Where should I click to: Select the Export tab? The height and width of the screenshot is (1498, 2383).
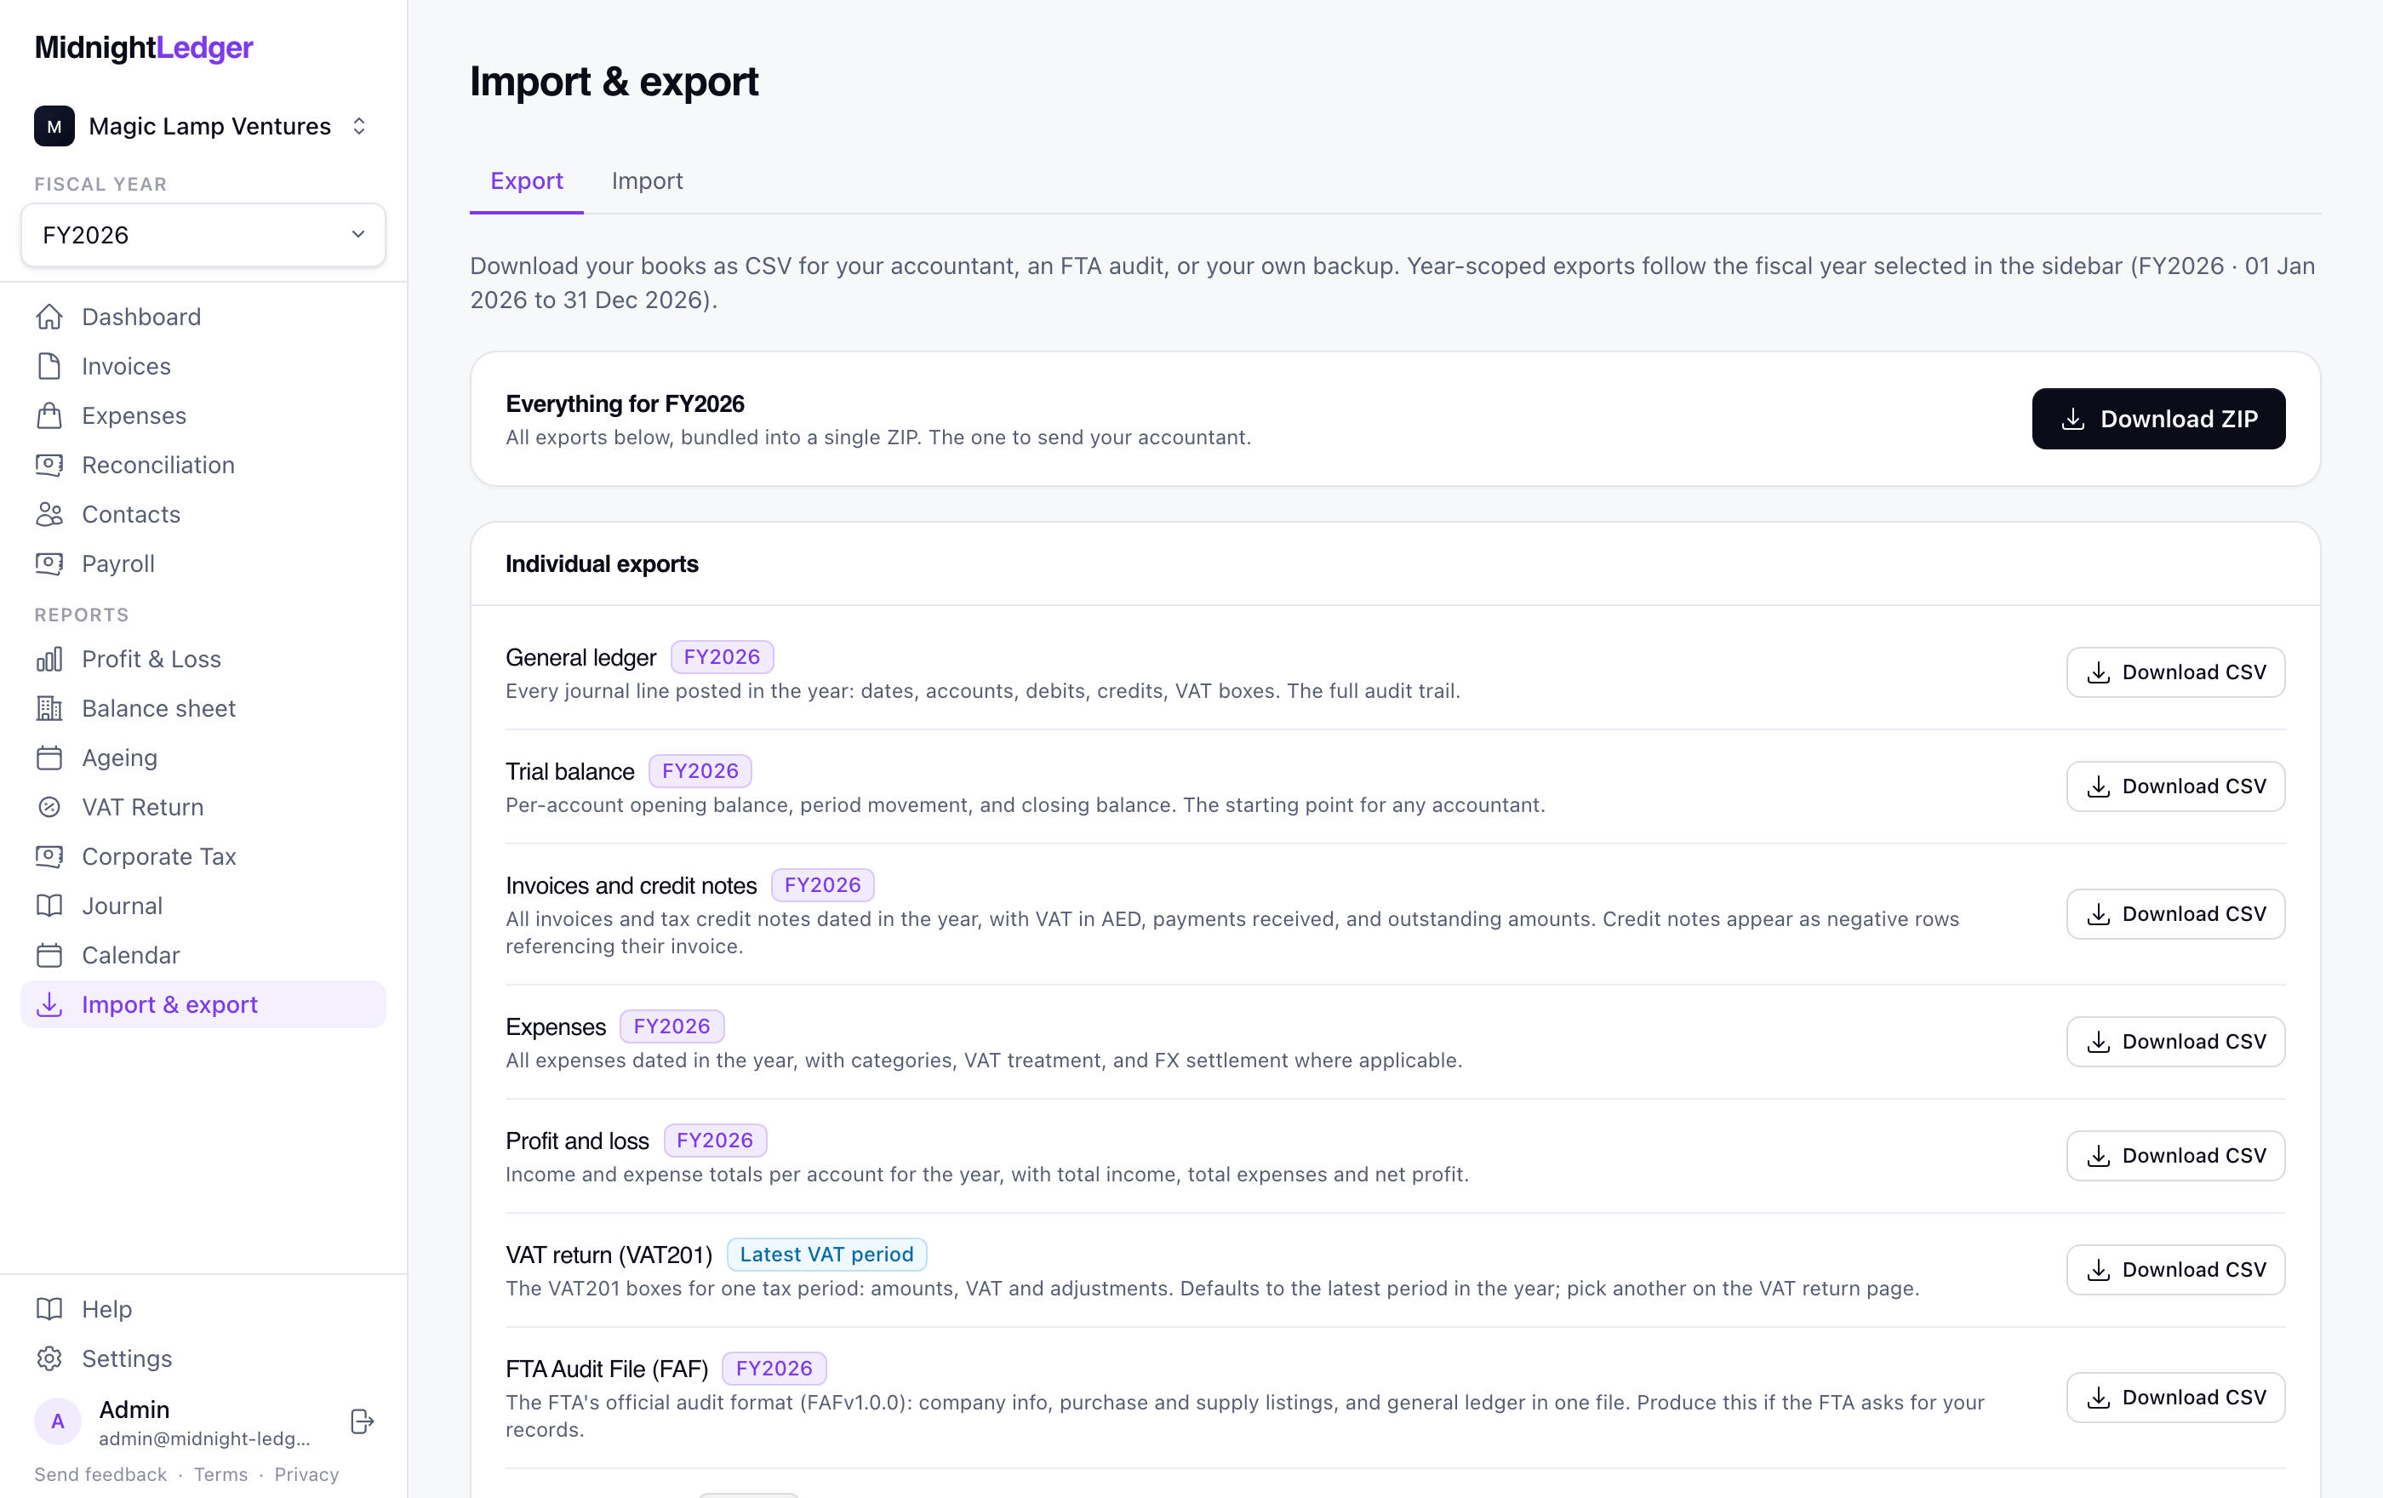point(527,181)
